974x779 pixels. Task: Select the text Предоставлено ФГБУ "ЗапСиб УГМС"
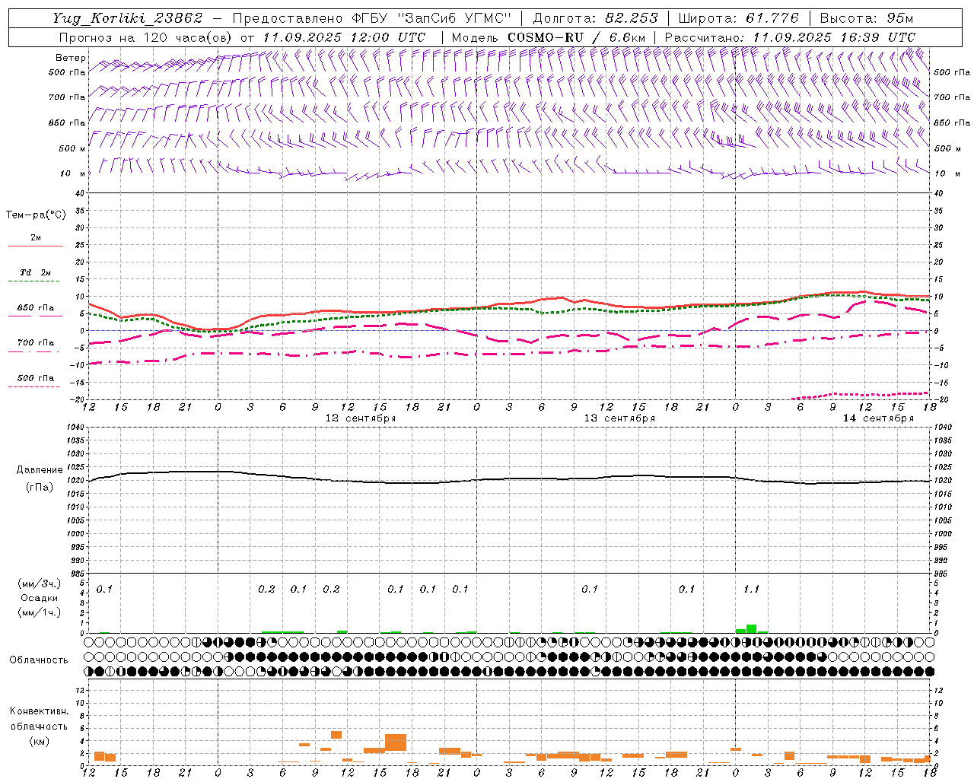tap(371, 18)
